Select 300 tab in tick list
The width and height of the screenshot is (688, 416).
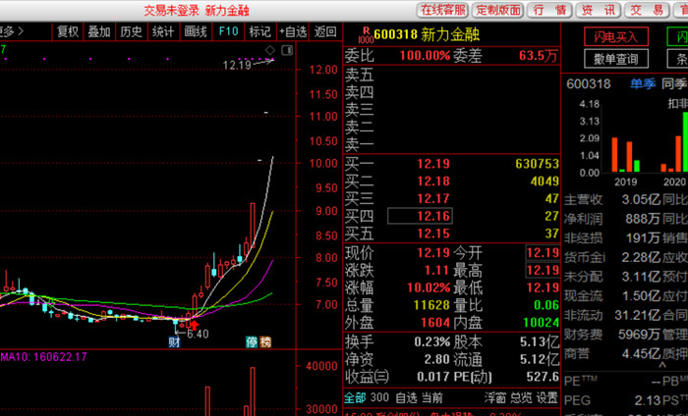click(380, 397)
